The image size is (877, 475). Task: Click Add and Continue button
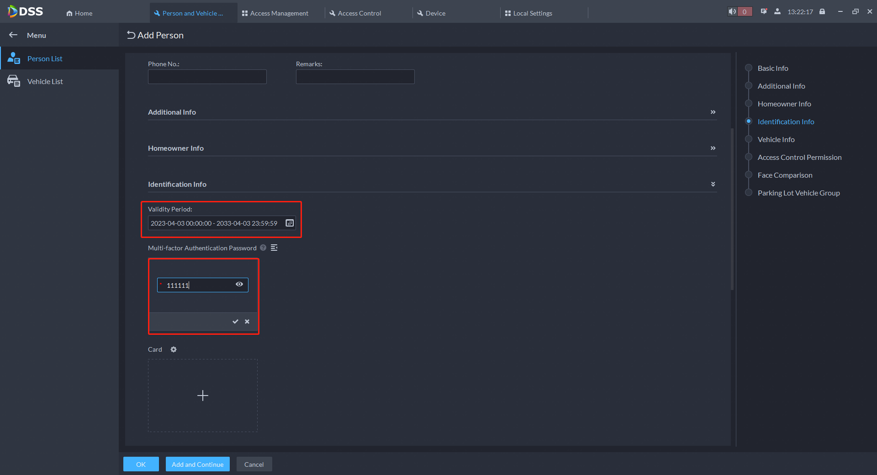(x=198, y=464)
